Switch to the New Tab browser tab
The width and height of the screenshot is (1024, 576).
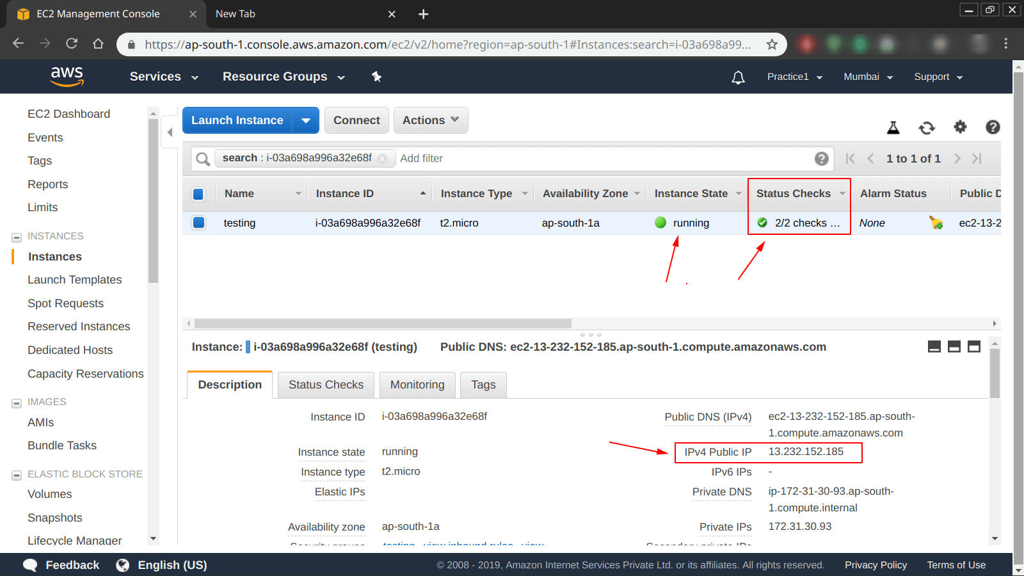click(x=306, y=14)
